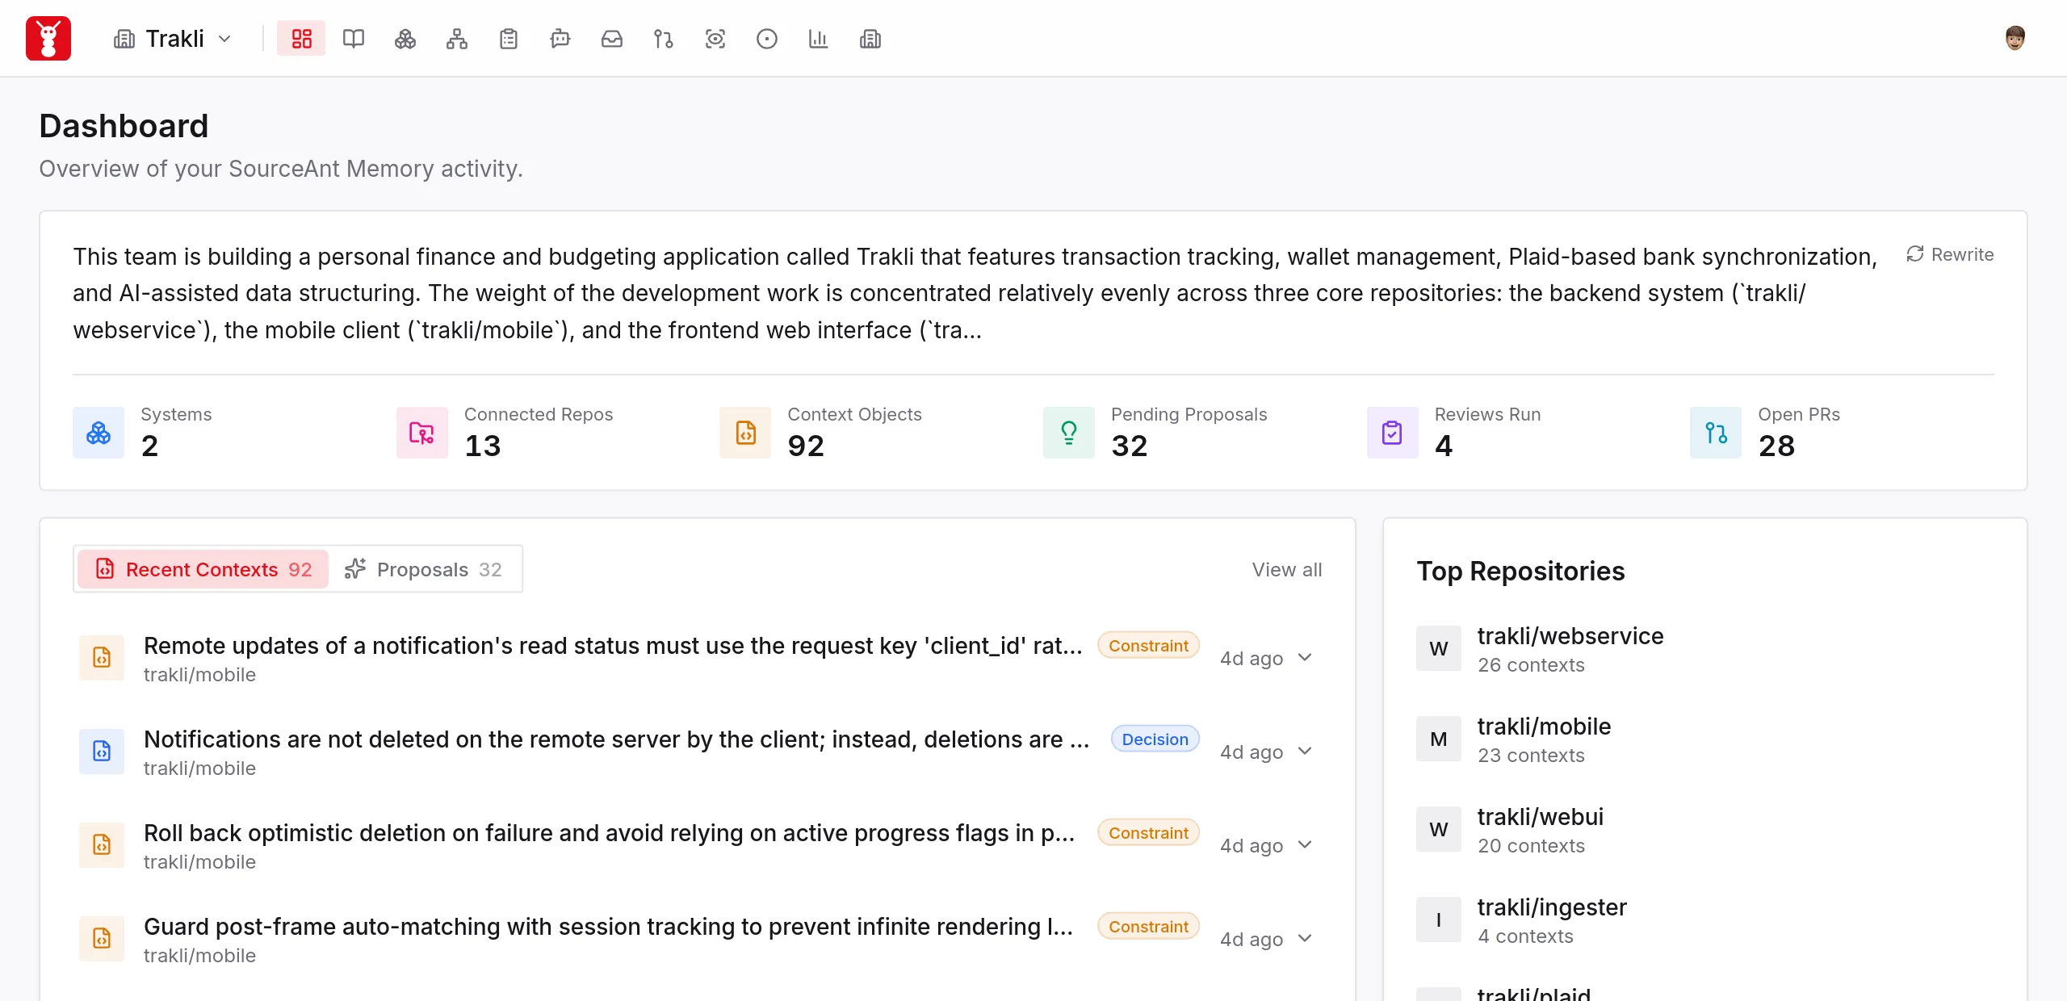
Task: Open 'Remote updates of a notification's read status' context
Action: point(613,646)
